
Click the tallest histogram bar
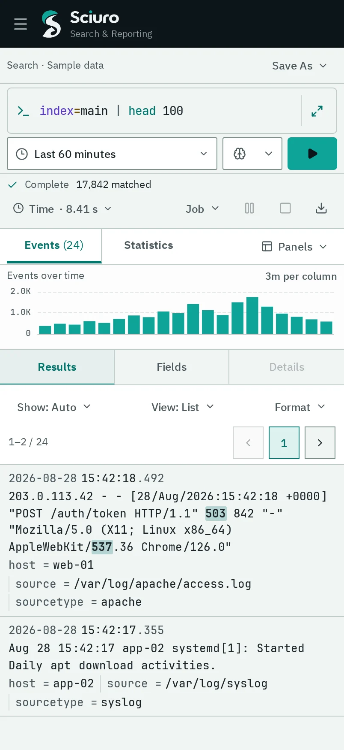coord(252,315)
